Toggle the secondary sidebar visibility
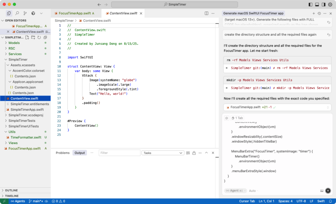This screenshot has width=336, height=204. (x=324, y=5)
